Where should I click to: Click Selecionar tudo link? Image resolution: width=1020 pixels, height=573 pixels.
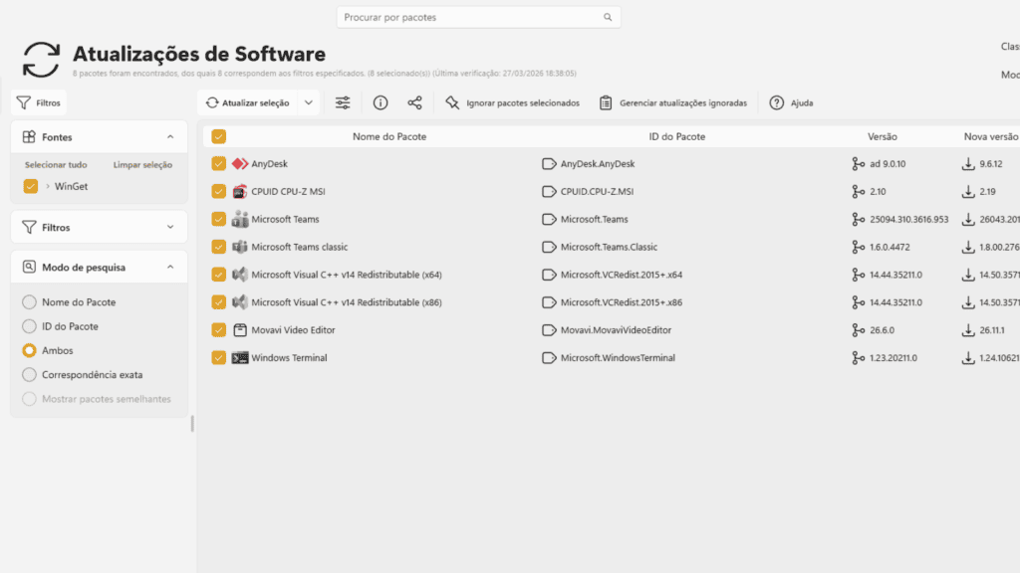[x=56, y=165]
